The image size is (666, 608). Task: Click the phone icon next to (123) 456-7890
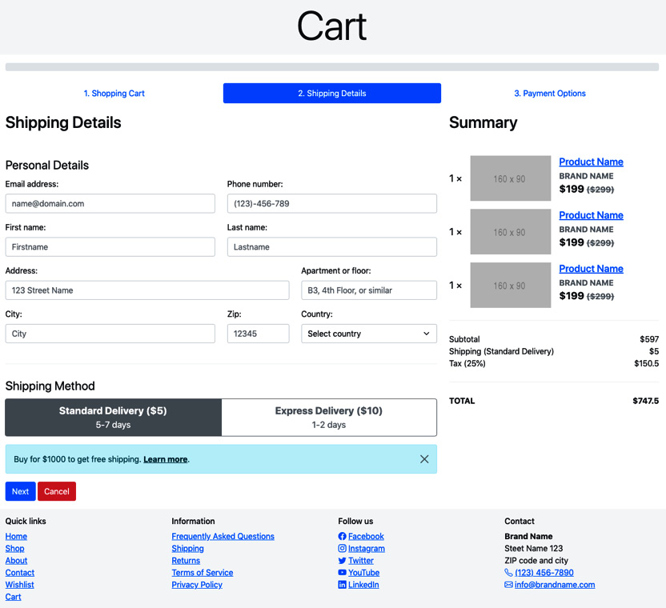coord(510,572)
